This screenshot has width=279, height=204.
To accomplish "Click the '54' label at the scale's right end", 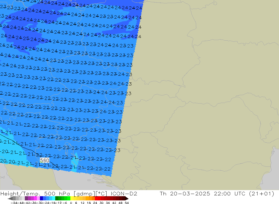I will 127,203.
